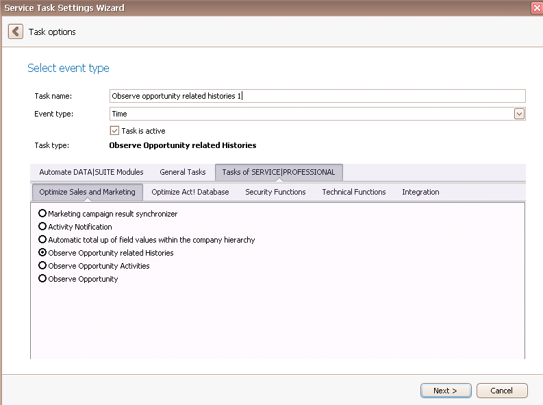The width and height of the screenshot is (543, 405).
Task: Switch to the Integration subtab
Action: coord(420,192)
